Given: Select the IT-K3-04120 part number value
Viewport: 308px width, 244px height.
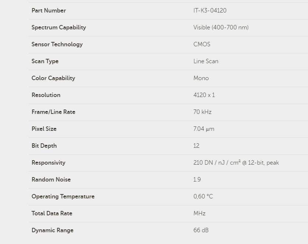Looking at the screenshot, I should coord(210,11).
